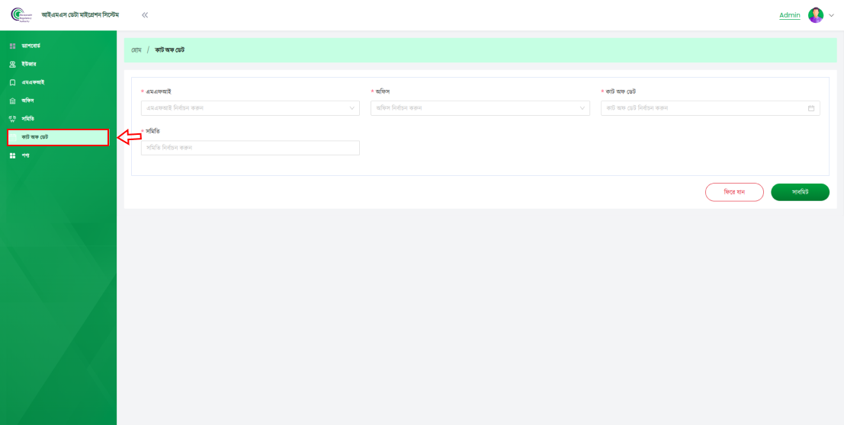
Task: Expand the Admin account menu chevron
Action: 832,15
